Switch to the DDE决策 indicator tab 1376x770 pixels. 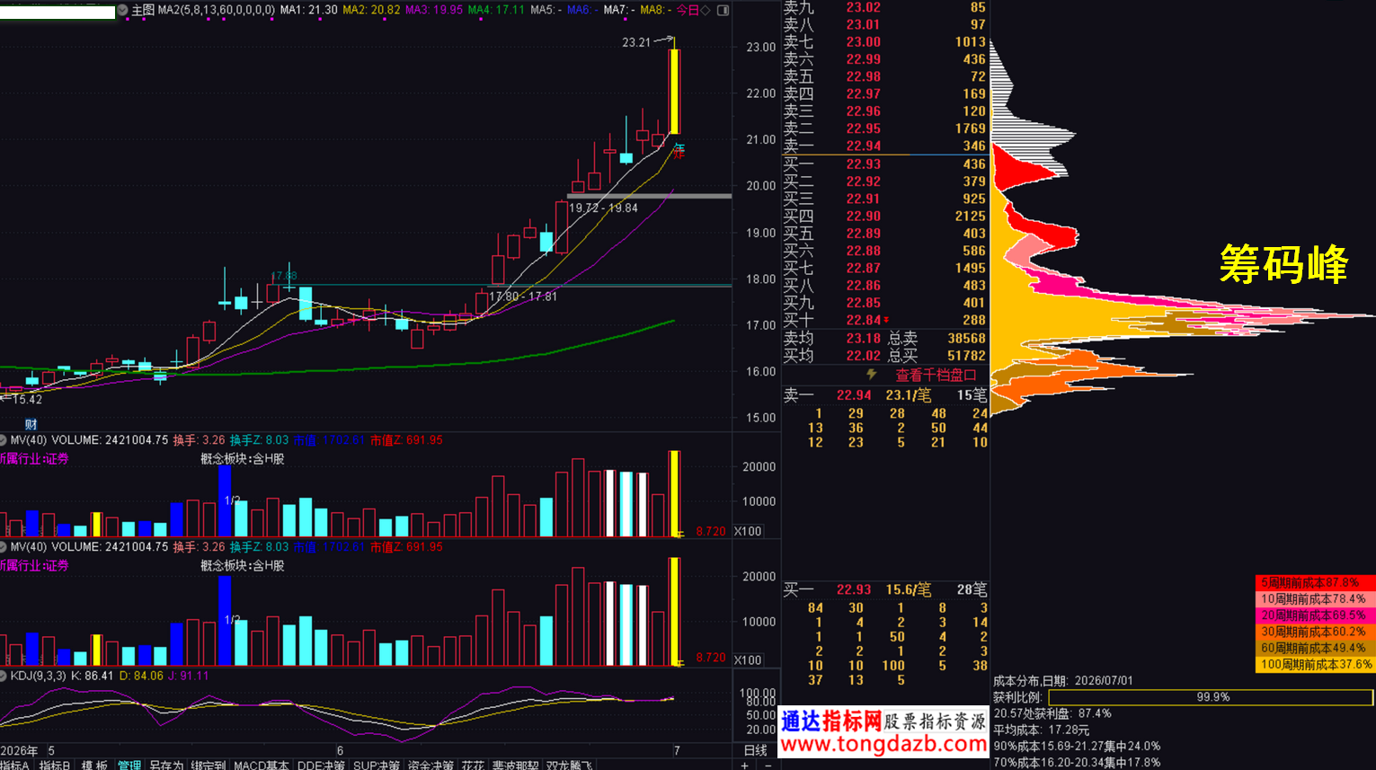click(x=321, y=765)
